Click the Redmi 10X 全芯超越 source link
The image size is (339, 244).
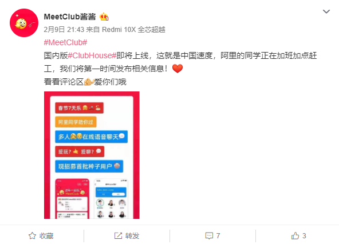click(133, 30)
